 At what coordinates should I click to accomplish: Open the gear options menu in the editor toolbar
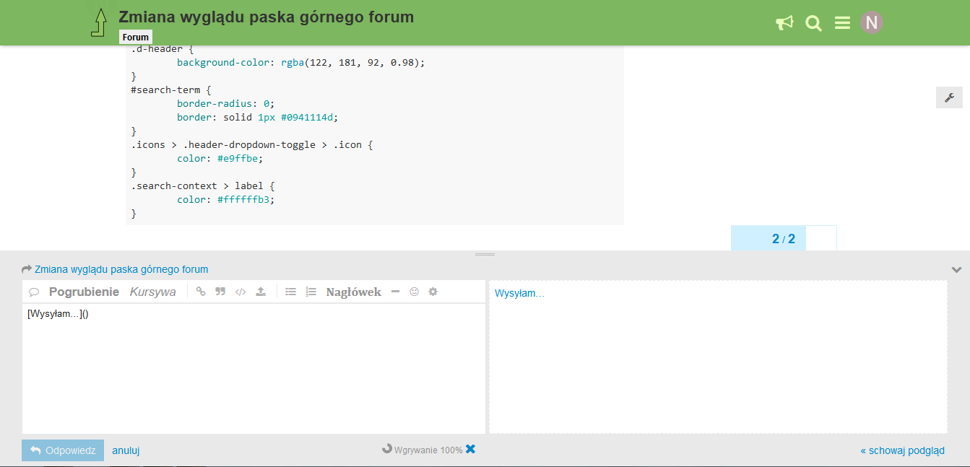click(433, 292)
